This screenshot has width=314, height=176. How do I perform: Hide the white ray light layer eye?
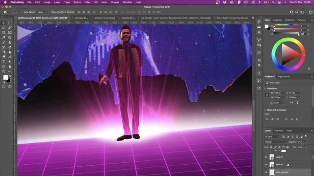[x=266, y=172]
